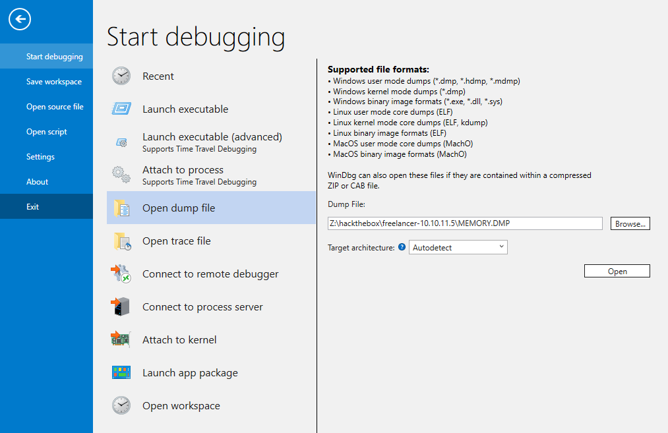Viewport: 668px width, 433px height.
Task: Click the Recent clock icon
Action: point(121,76)
